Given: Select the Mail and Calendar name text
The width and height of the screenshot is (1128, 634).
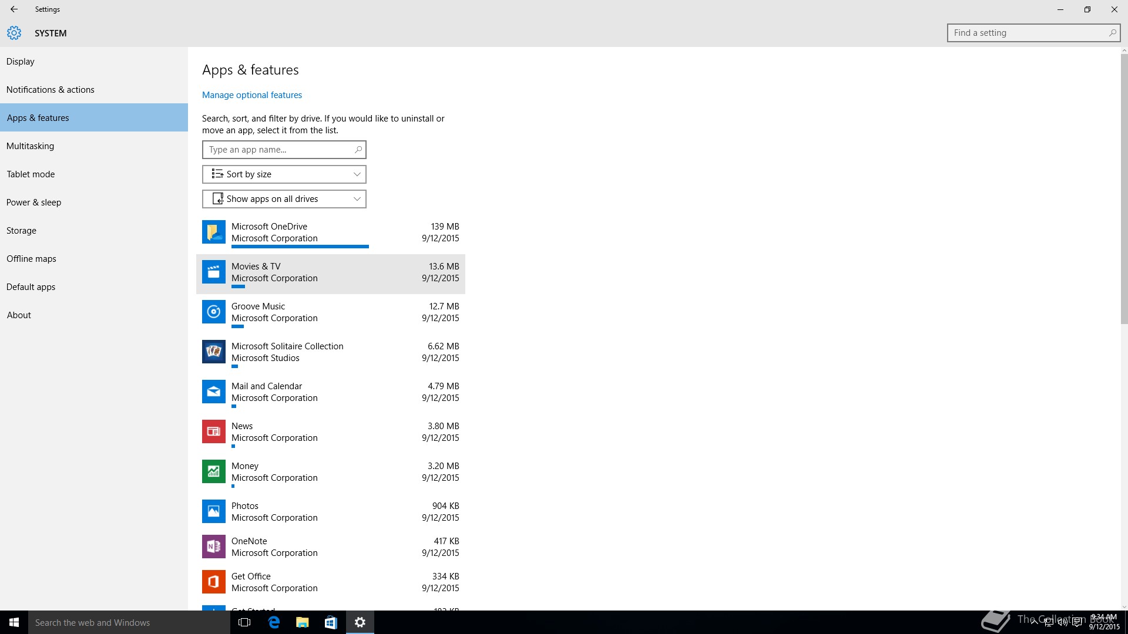Looking at the screenshot, I should (x=267, y=386).
